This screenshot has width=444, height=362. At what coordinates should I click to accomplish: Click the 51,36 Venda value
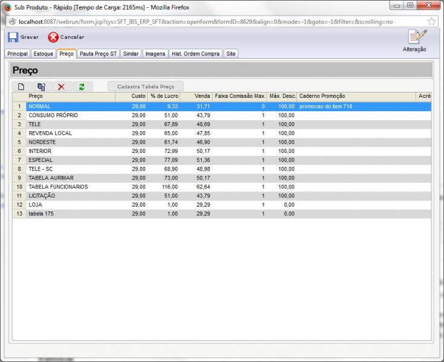click(204, 160)
